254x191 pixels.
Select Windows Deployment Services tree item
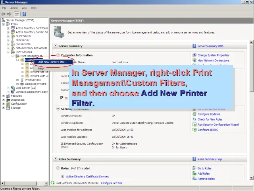click(32, 92)
